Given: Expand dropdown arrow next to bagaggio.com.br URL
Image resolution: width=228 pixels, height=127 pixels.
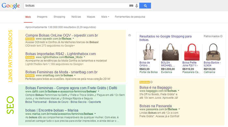Looking at the screenshot, I should (178, 91).
